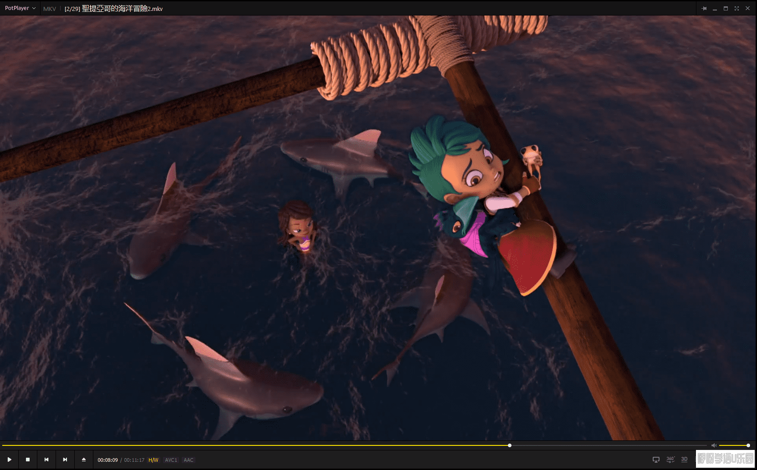Viewport: 757px width, 470px height.
Task: Mute audio with the speaker icon
Action: 714,445
